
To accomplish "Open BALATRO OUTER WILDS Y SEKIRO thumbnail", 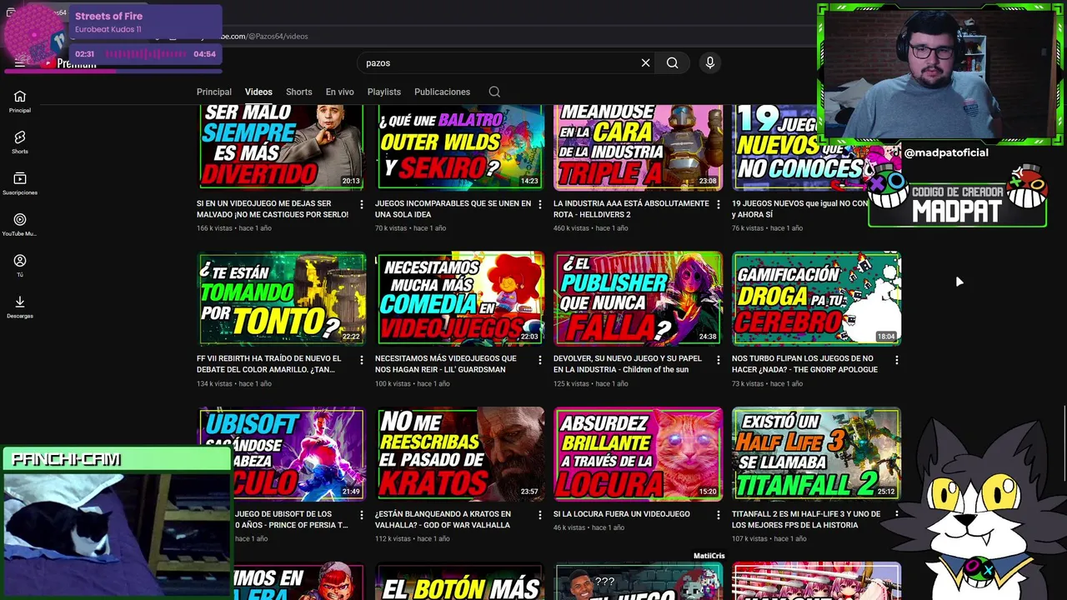I will point(460,147).
